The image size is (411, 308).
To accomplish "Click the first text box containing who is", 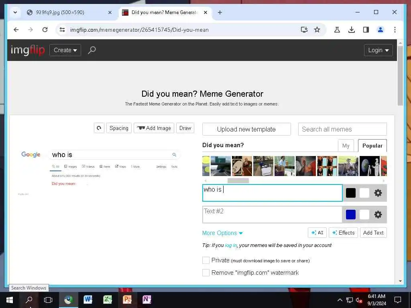I will click(273, 193).
